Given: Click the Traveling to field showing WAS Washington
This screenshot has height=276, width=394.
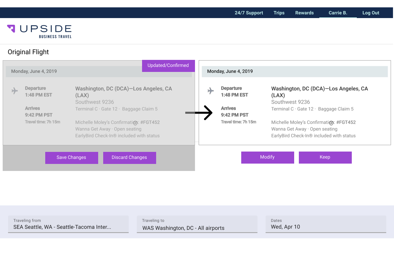Looking at the screenshot, I should coord(197,224).
